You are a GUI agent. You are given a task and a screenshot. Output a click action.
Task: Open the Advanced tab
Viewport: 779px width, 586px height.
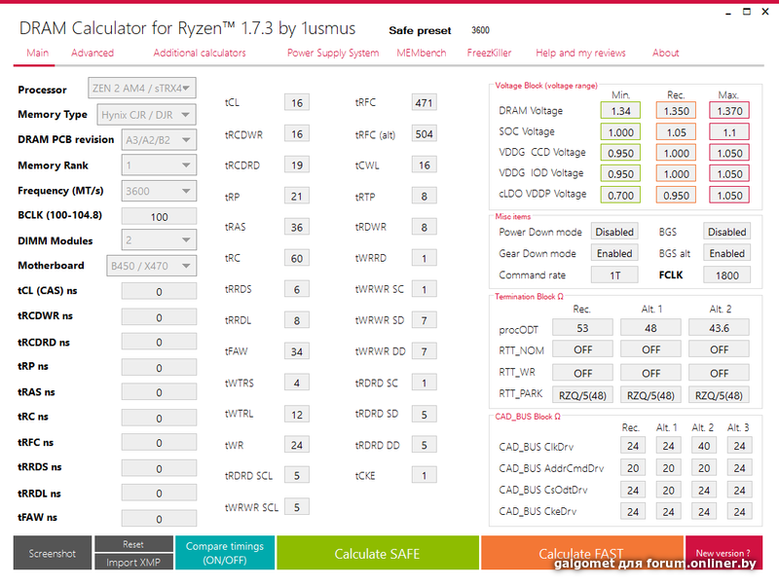pos(93,54)
